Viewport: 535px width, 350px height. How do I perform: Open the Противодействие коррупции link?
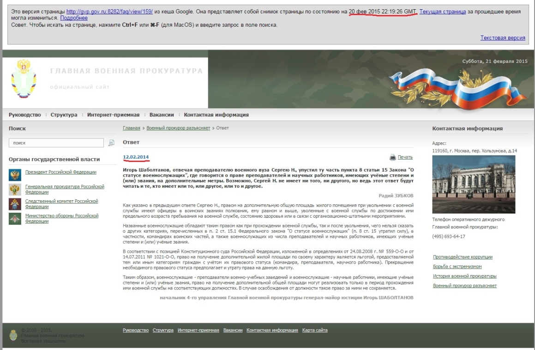pos(463,257)
